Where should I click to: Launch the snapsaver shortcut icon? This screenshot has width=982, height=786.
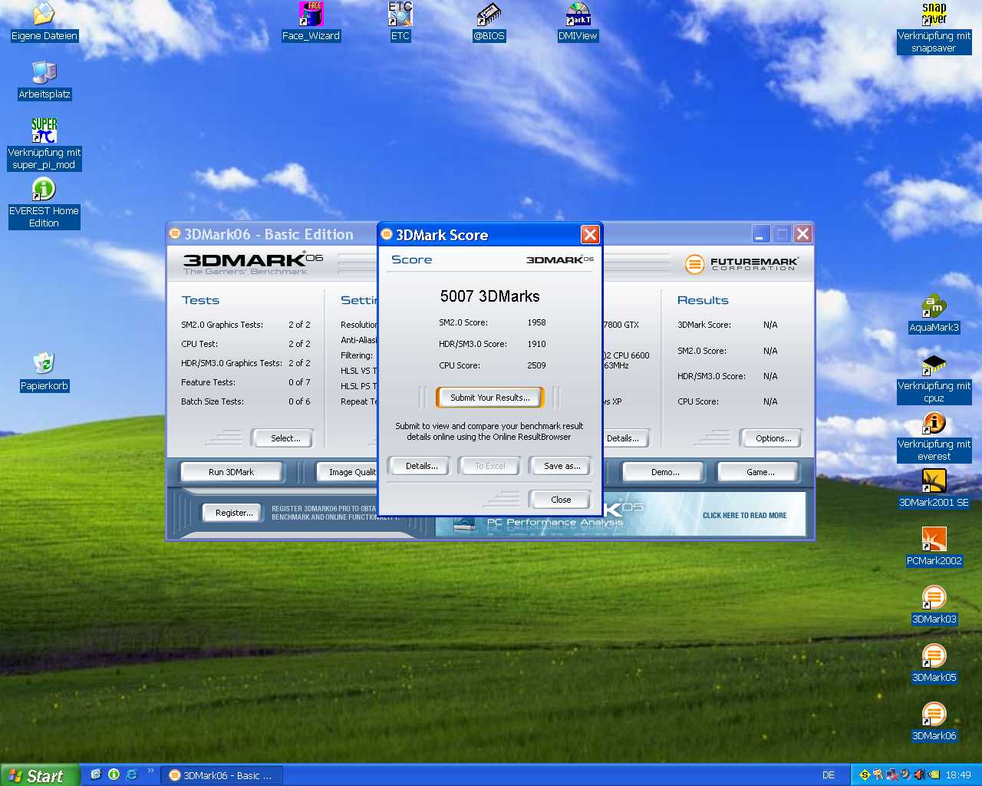point(934,28)
